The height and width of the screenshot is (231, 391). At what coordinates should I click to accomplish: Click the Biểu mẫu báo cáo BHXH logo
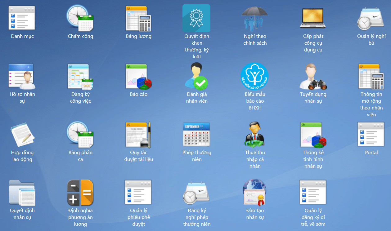tap(255, 76)
